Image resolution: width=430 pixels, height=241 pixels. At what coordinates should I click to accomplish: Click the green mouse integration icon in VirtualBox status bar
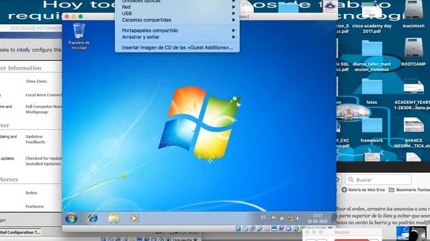pyautogui.click(x=296, y=228)
